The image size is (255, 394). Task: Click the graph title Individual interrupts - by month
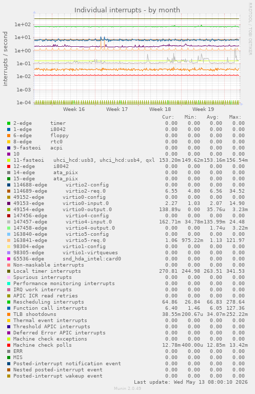[x=127, y=10]
